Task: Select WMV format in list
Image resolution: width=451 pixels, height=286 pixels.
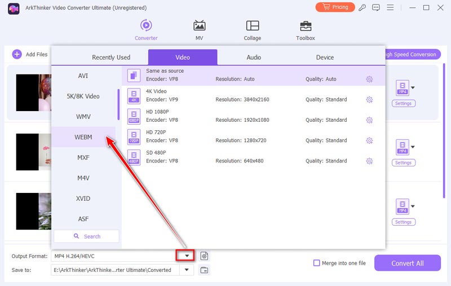Action: coord(83,117)
